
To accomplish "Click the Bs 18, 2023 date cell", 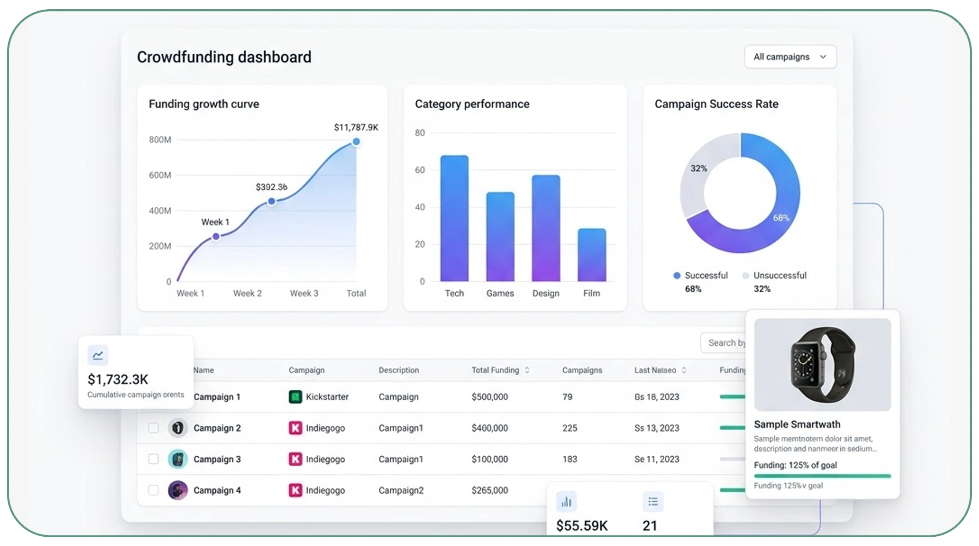I will tap(657, 397).
